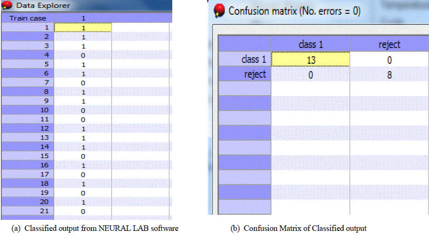Click column header '1' in Data Explorer
Screen dimensions: 429x235
click(x=83, y=18)
